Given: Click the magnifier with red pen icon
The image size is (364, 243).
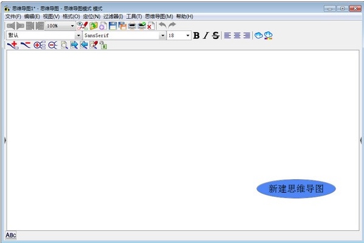Looking at the screenshot, I should point(94,45).
